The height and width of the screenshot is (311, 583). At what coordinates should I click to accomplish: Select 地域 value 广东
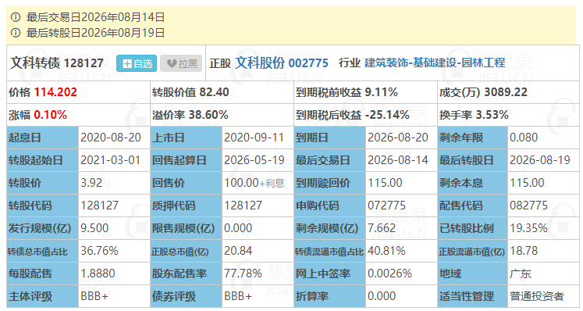tap(521, 273)
